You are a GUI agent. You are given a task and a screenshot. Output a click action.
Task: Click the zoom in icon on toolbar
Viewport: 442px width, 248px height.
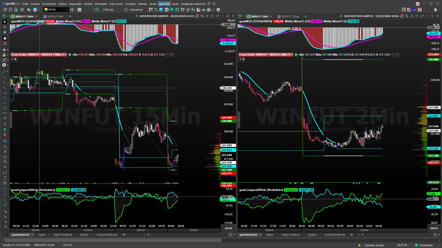click(x=5, y=10)
